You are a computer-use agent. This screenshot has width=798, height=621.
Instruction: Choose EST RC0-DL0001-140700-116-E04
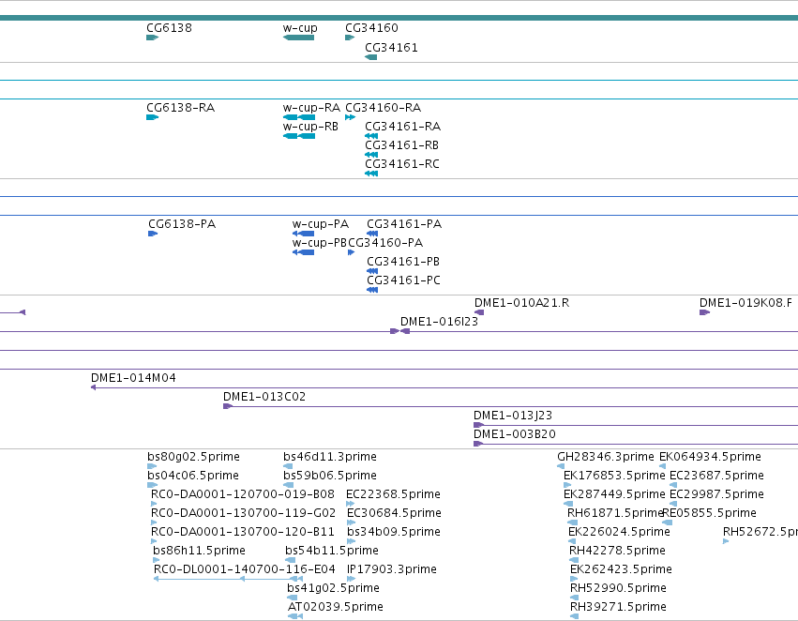(x=245, y=570)
